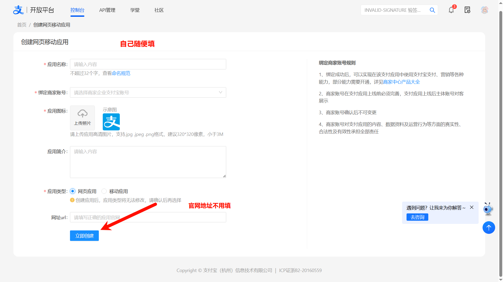Switch to the 学堂 tab
The height and width of the screenshot is (282, 503).
tap(135, 10)
